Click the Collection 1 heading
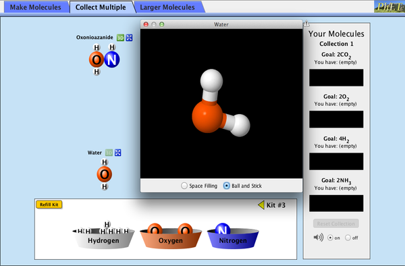The height and width of the screenshot is (266, 405). pyautogui.click(x=336, y=44)
